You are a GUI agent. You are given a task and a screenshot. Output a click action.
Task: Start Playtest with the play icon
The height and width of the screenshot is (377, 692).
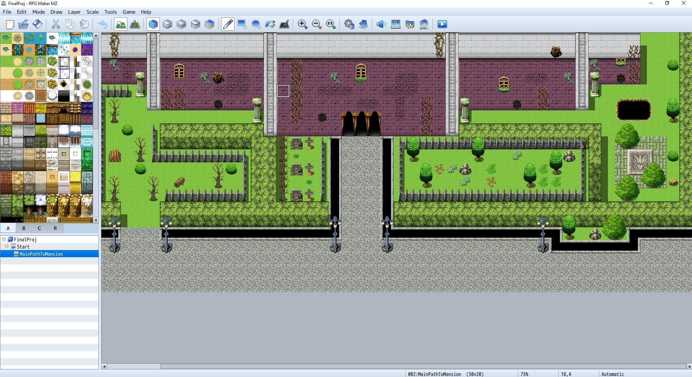[442, 24]
